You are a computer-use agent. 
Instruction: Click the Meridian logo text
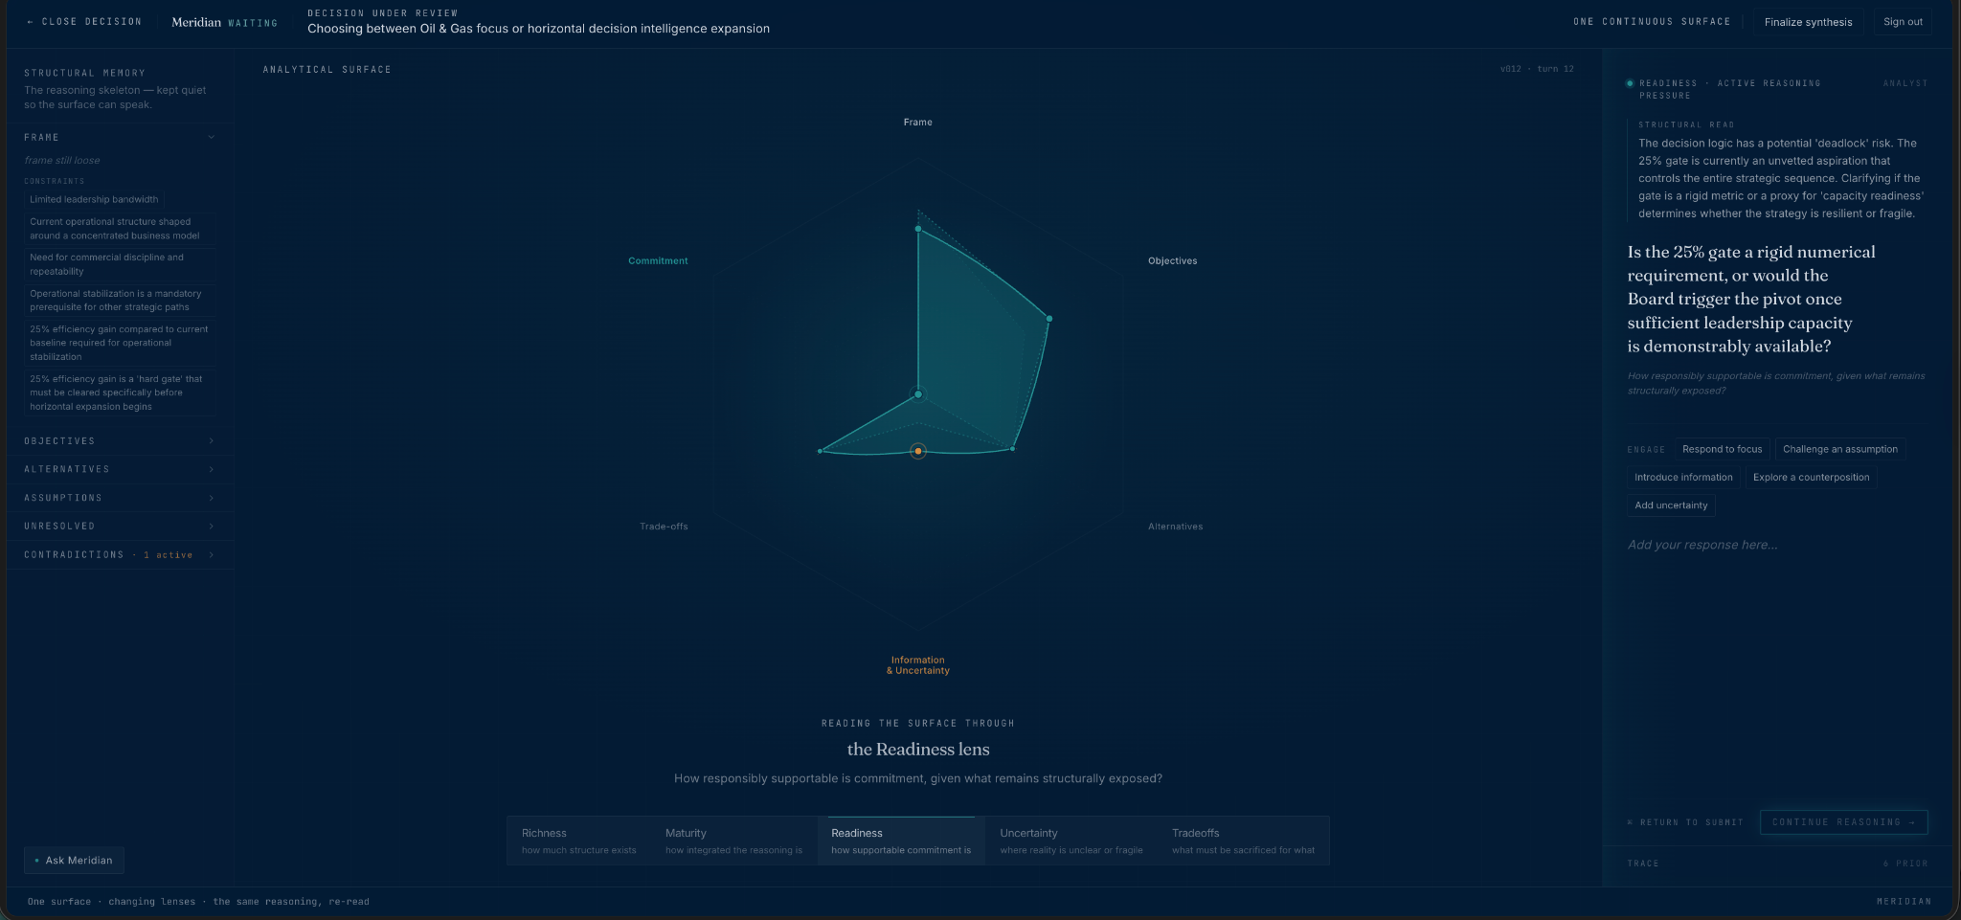click(196, 22)
